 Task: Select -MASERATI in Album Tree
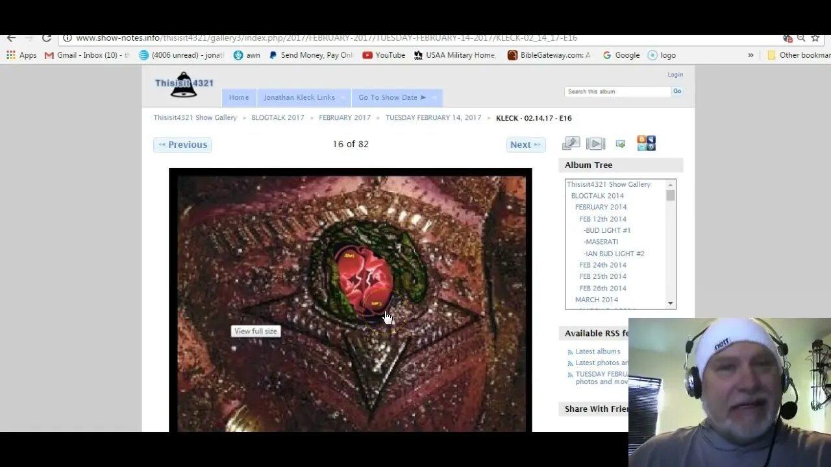(x=601, y=242)
